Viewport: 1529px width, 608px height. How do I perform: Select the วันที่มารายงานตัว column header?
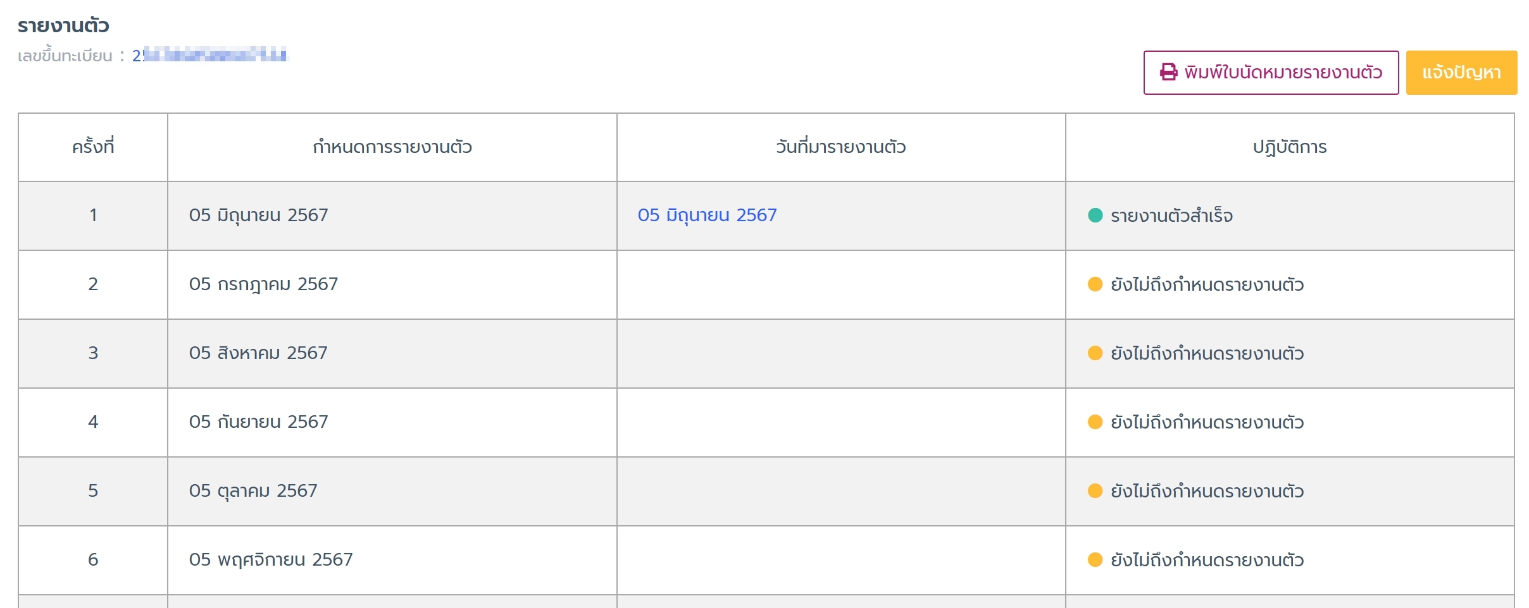pyautogui.click(x=841, y=147)
